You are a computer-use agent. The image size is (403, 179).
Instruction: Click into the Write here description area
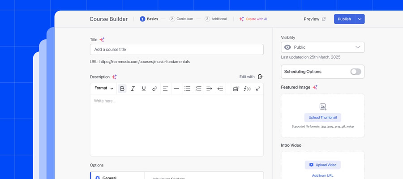tap(177, 125)
